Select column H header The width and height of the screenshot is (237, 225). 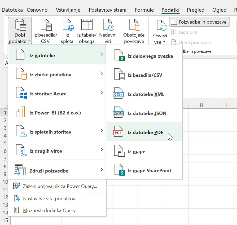(201, 105)
